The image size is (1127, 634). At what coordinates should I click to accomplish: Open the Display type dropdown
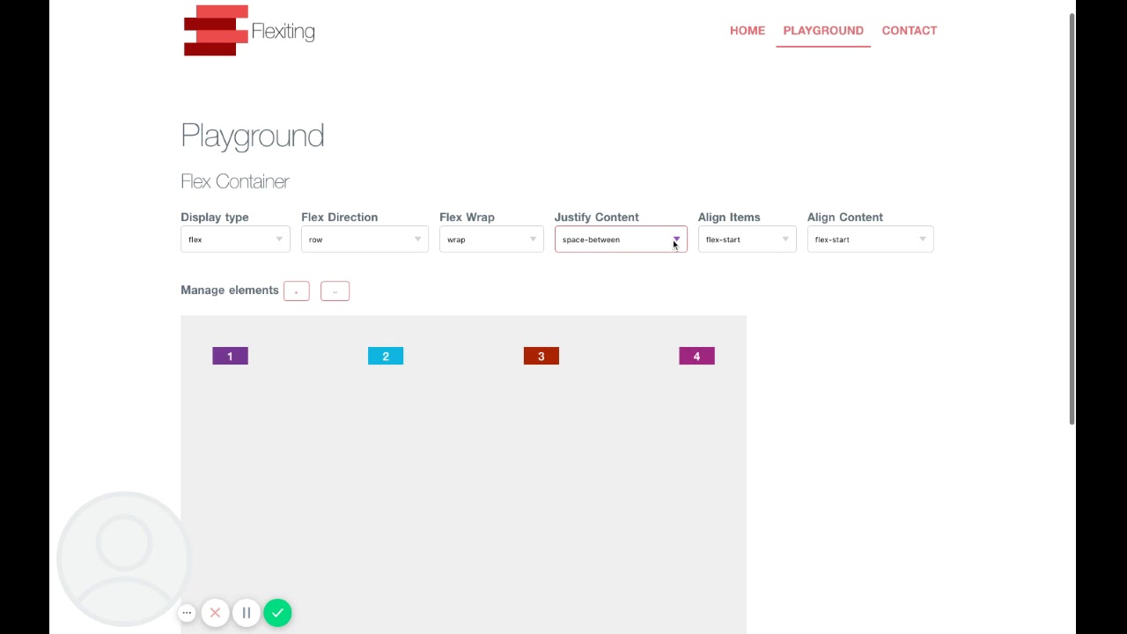point(235,240)
